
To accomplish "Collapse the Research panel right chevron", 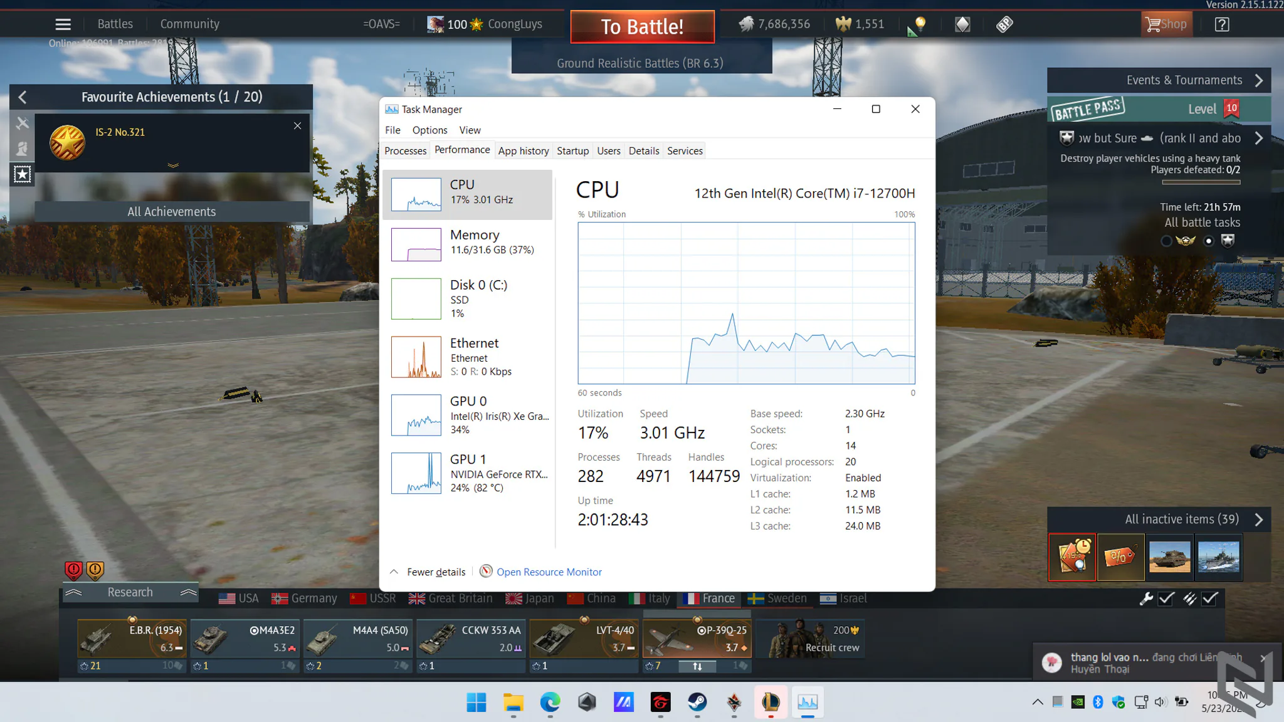I will pos(188,592).
